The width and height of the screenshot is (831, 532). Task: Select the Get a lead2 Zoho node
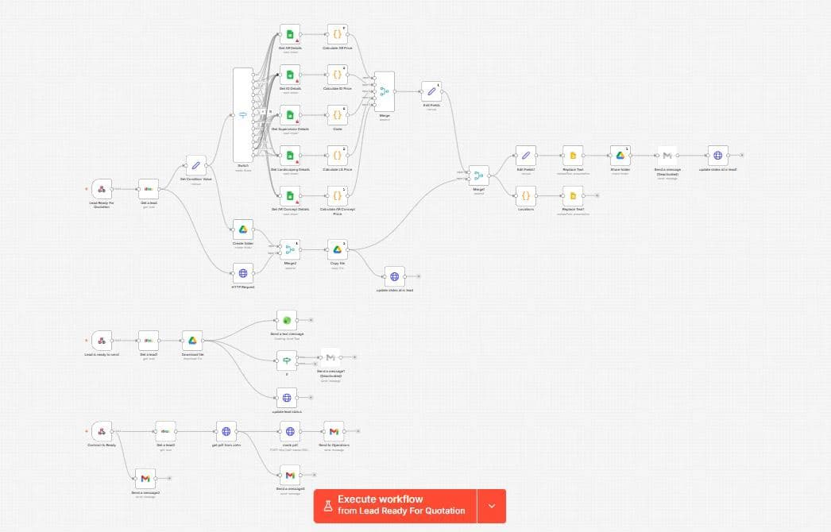(x=165, y=431)
